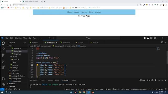
Task: Open Home.vue in the explorer
Action: [17, 48]
